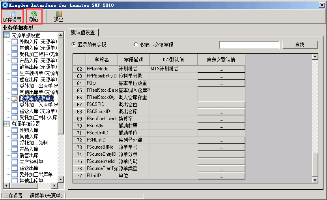The width and height of the screenshot is (327, 200).
Task: Open custom default button for FQty row
Action: [x=221, y=83]
